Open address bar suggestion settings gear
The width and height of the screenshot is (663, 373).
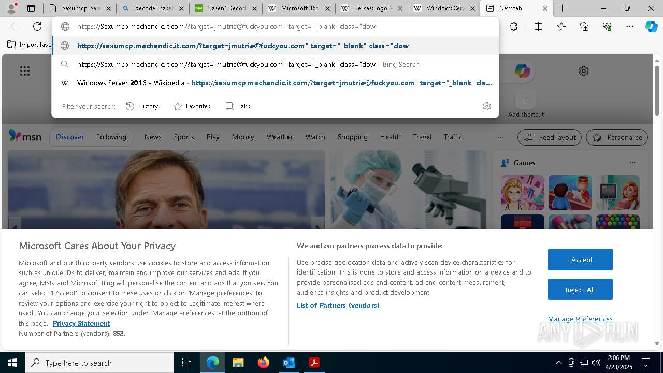point(486,106)
